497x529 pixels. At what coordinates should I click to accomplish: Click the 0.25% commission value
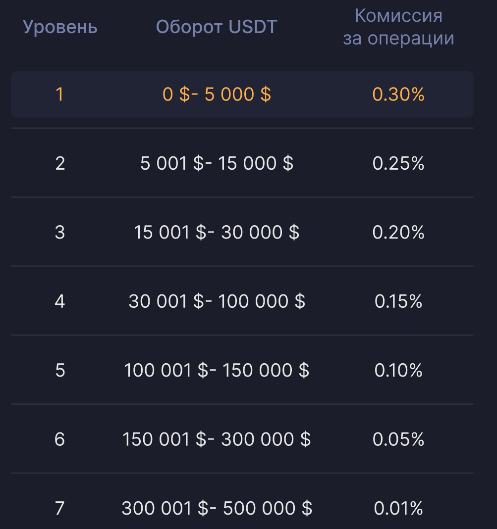[x=398, y=163]
